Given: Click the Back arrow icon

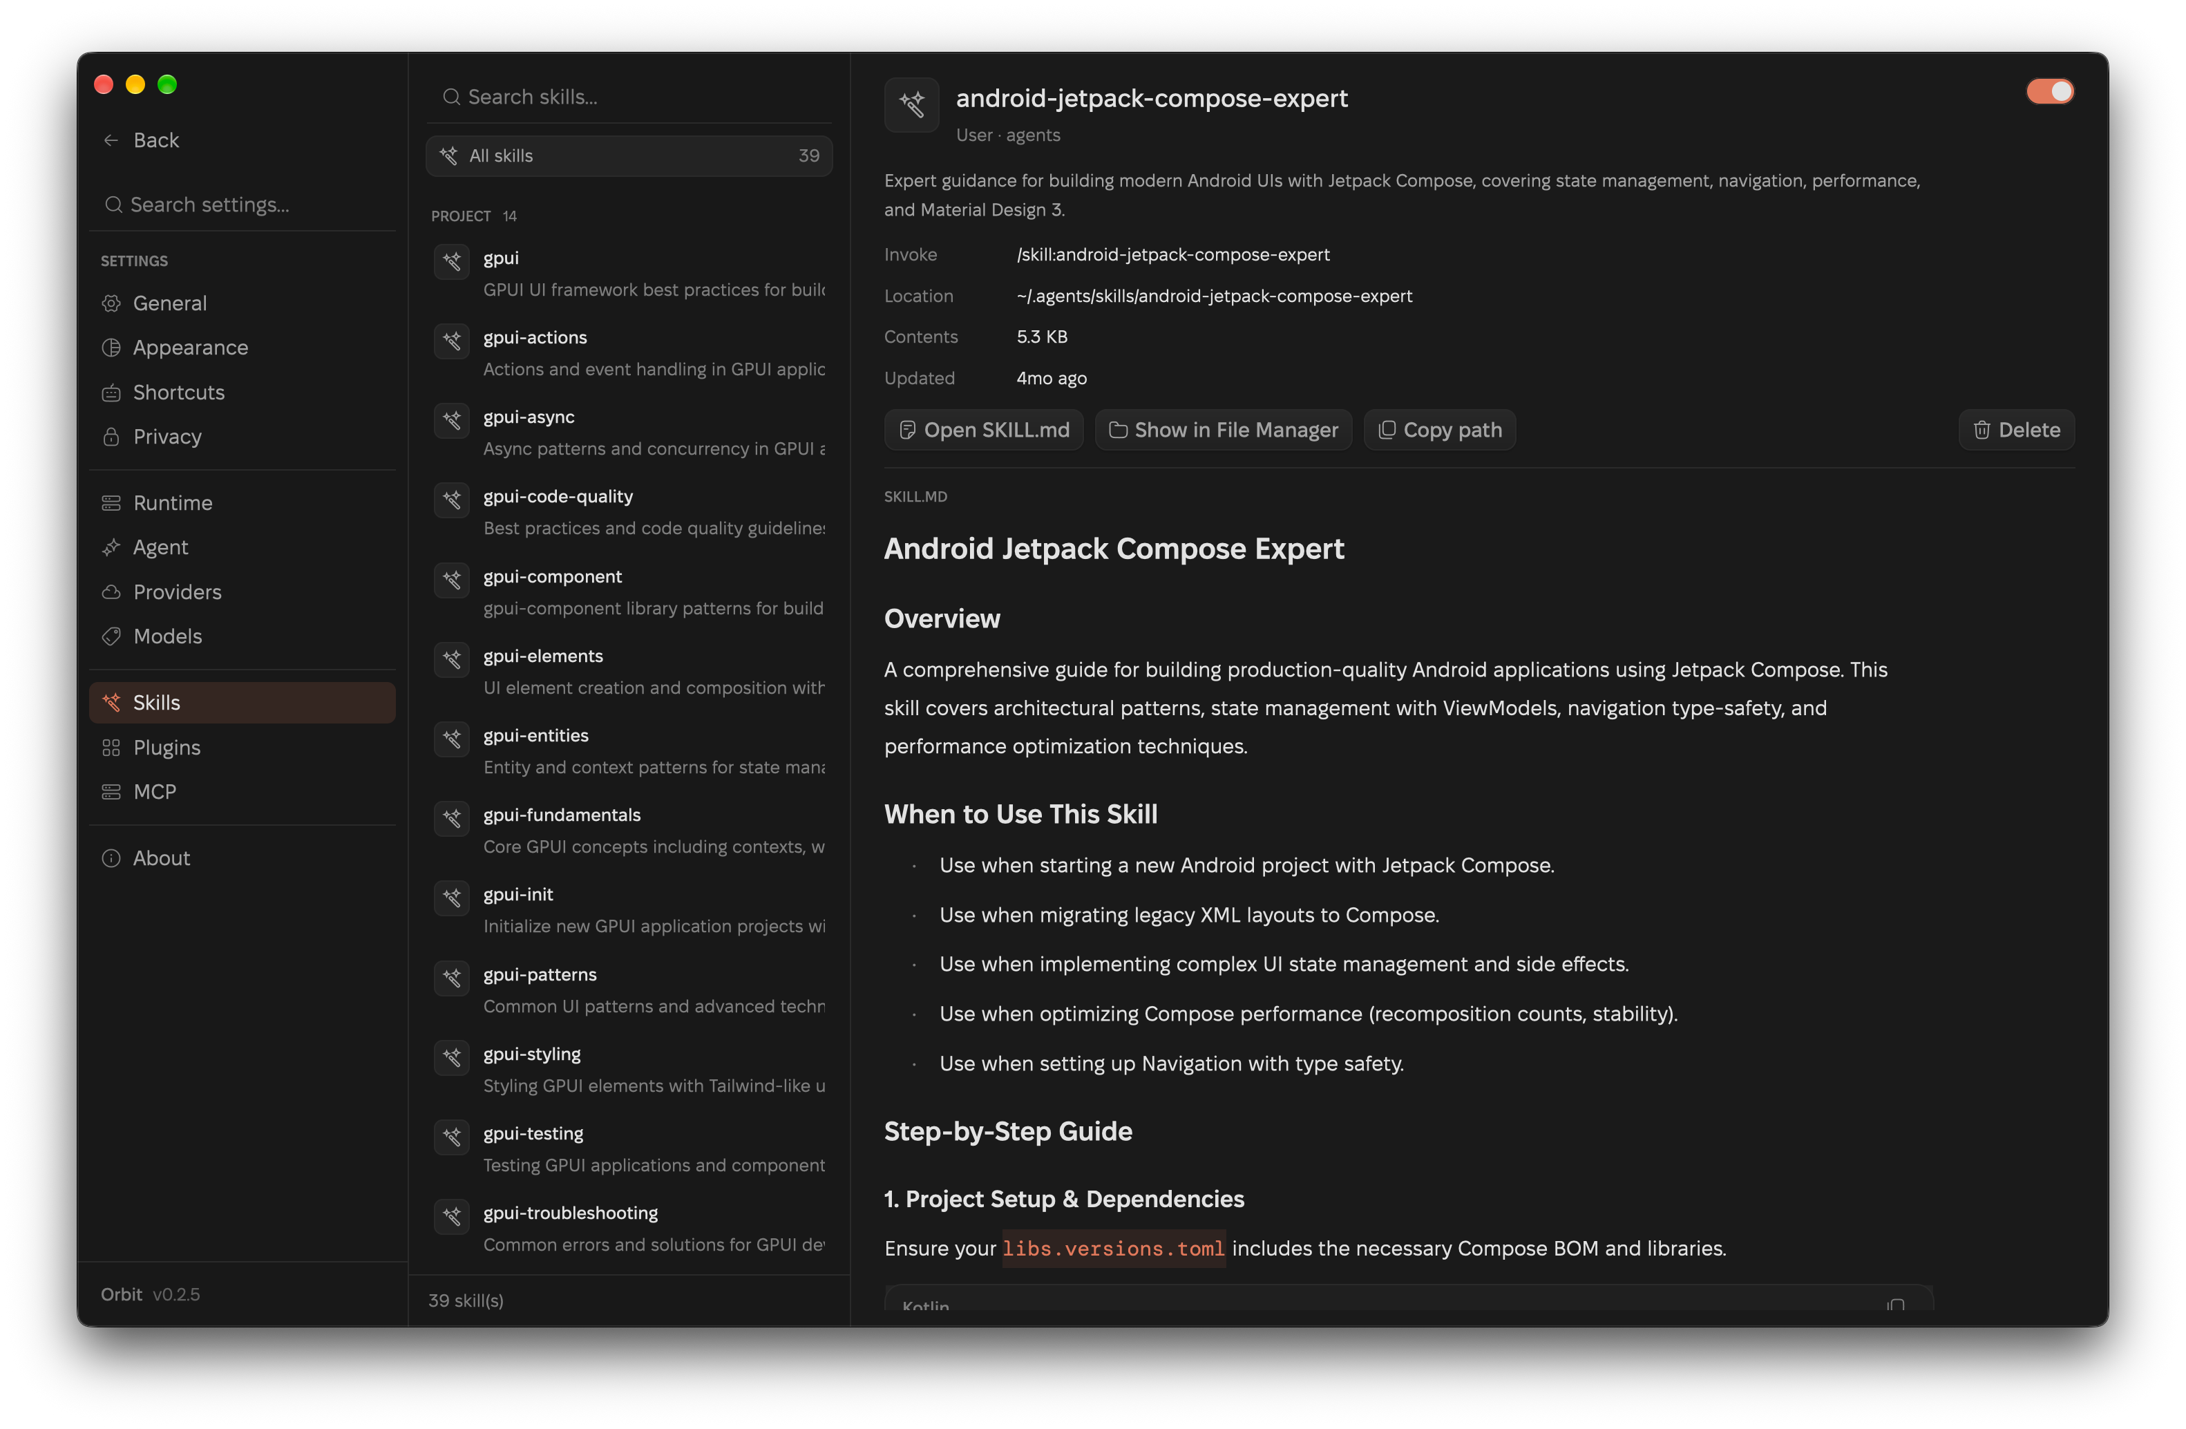Looking at the screenshot, I should 111,140.
